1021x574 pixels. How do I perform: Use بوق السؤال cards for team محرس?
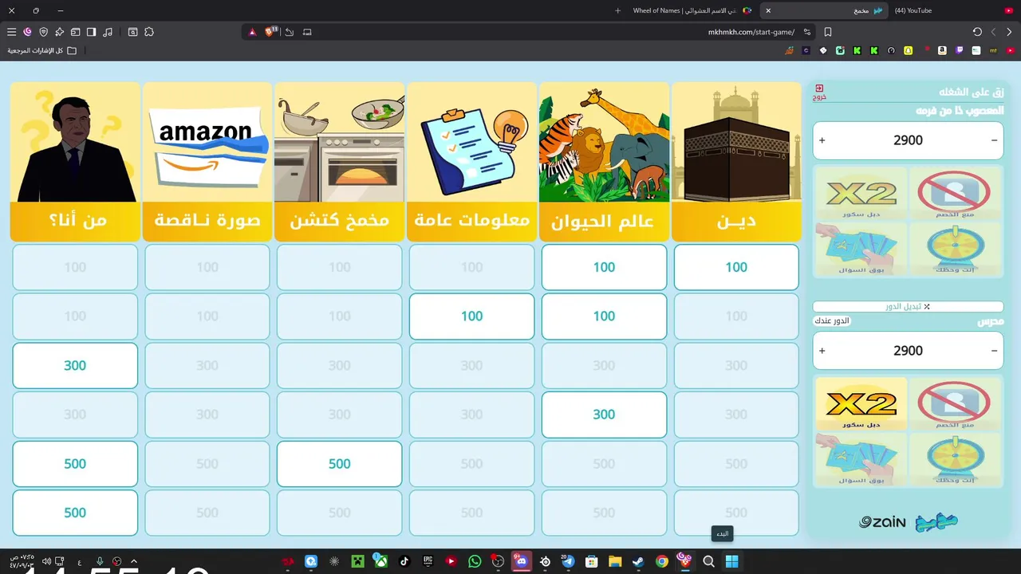(x=861, y=459)
